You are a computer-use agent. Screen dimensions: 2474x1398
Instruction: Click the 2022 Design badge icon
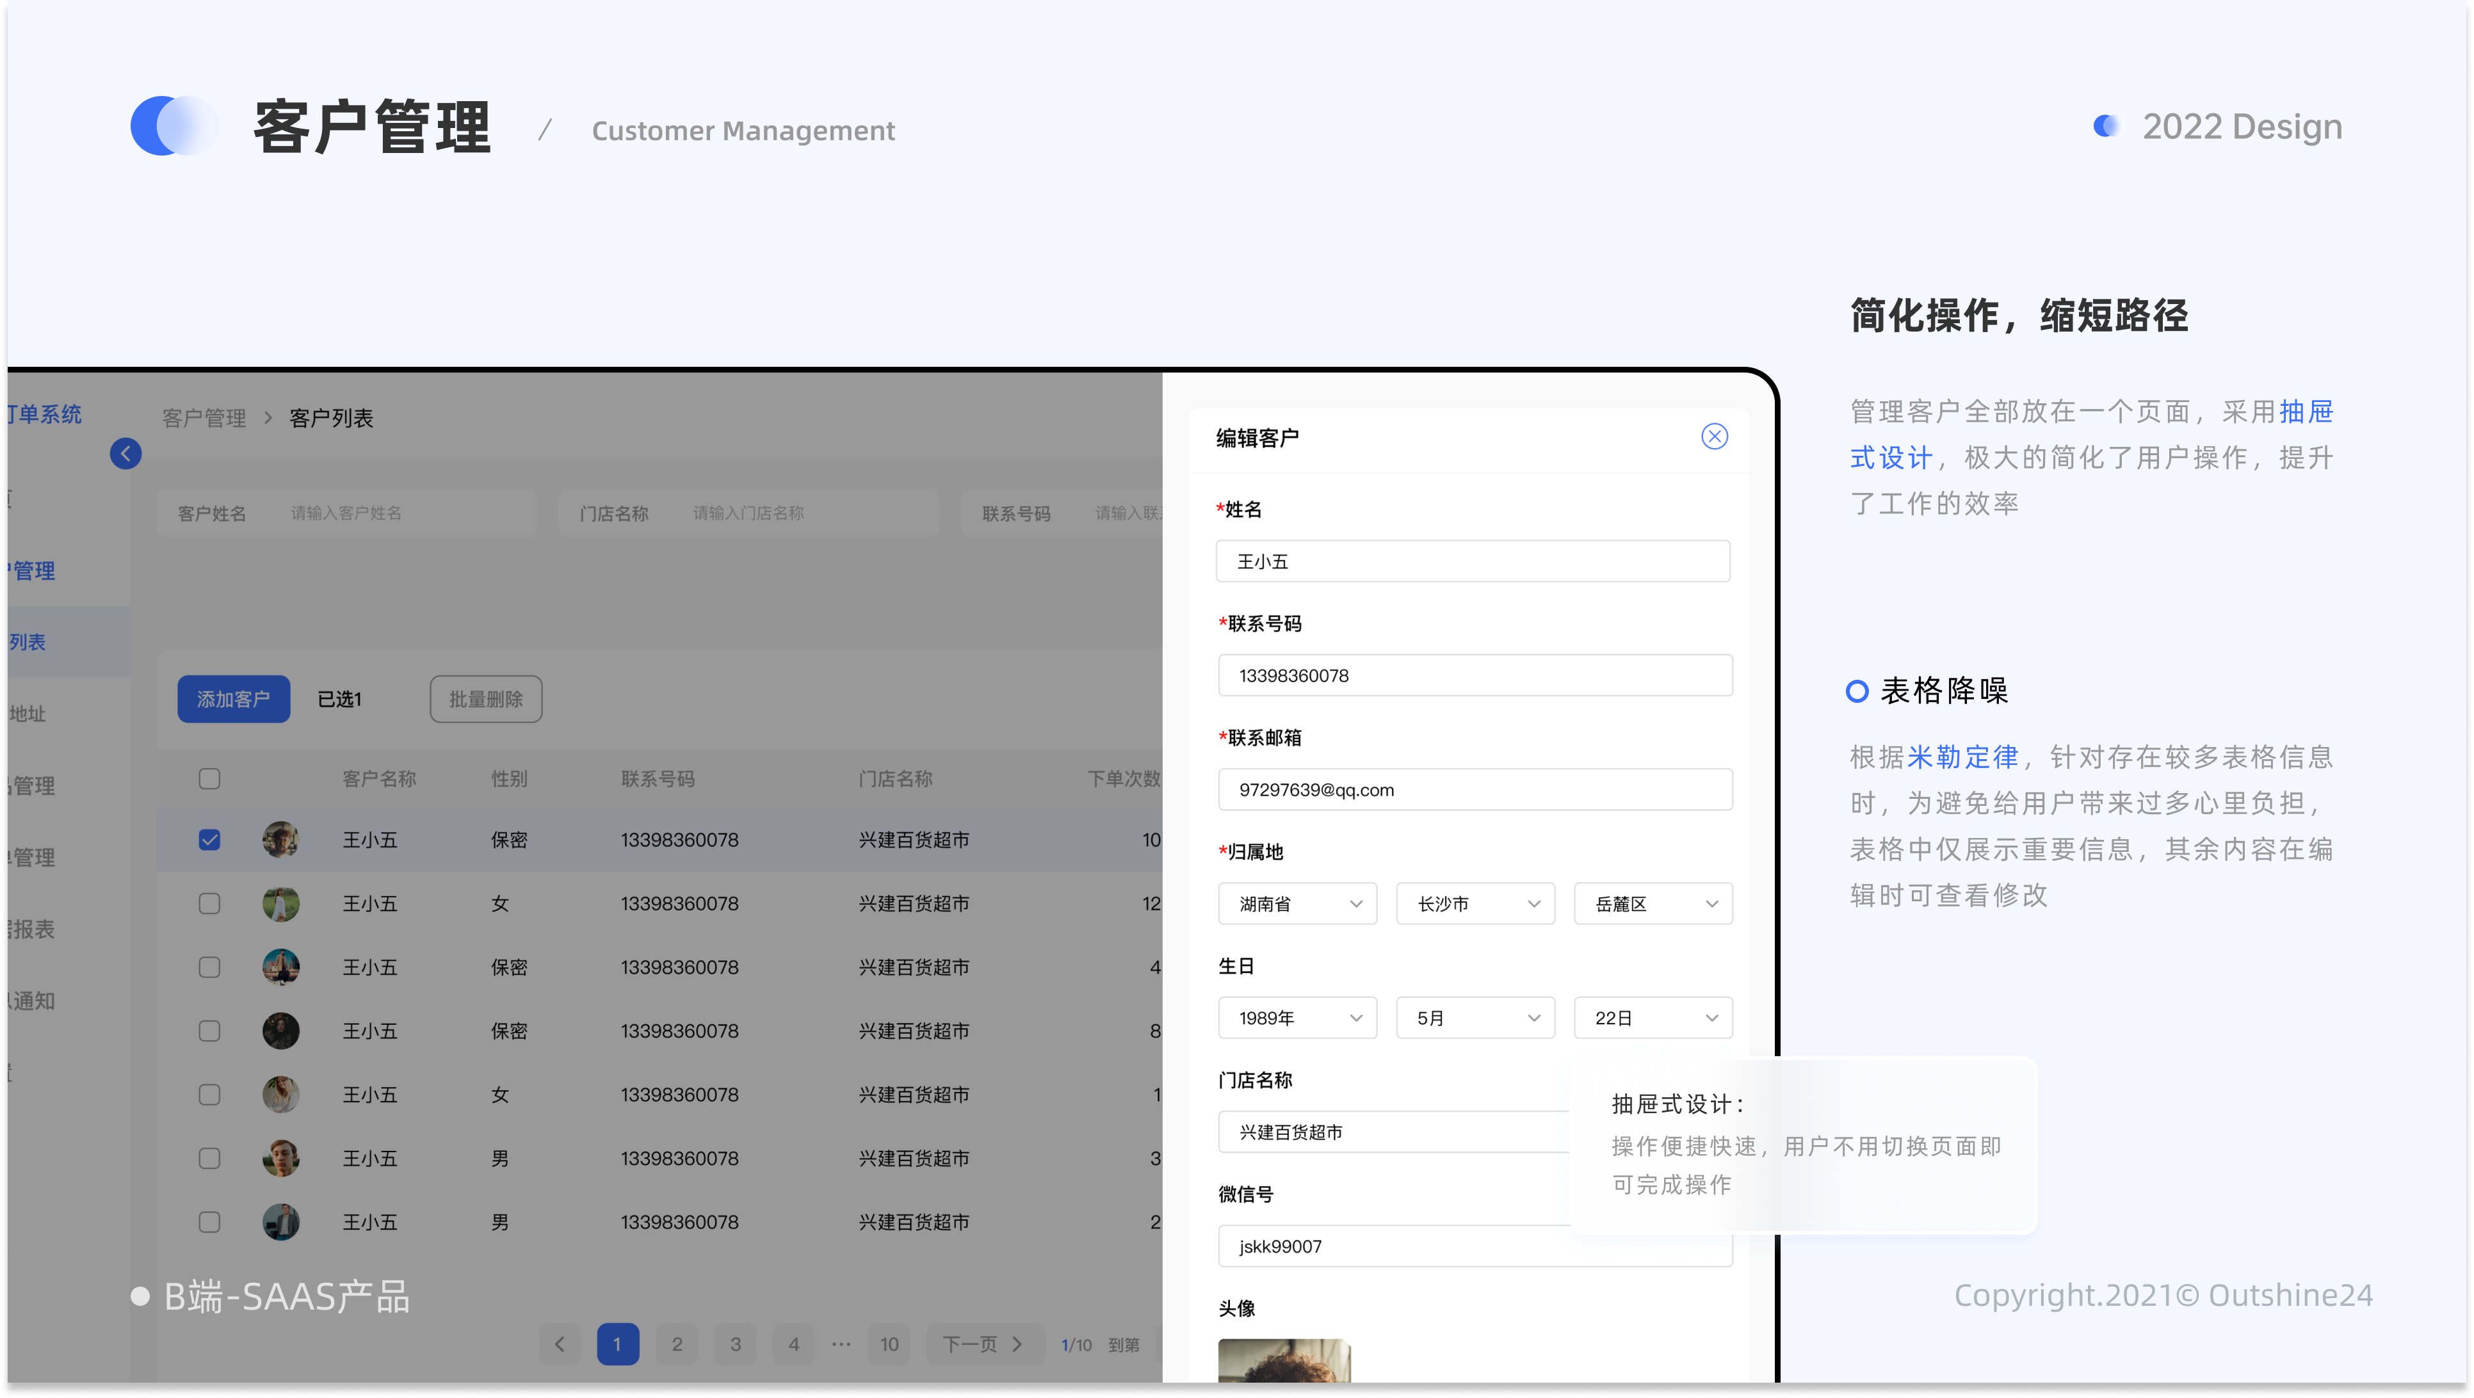[x=2106, y=125]
